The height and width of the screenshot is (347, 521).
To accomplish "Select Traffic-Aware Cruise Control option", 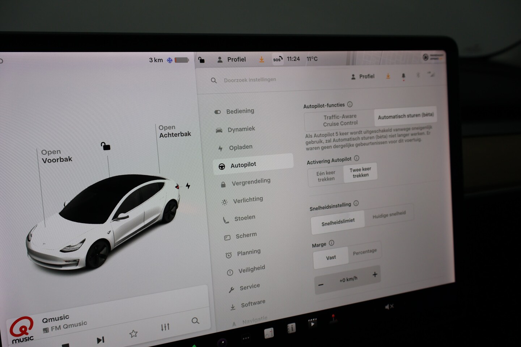I will tap(340, 120).
